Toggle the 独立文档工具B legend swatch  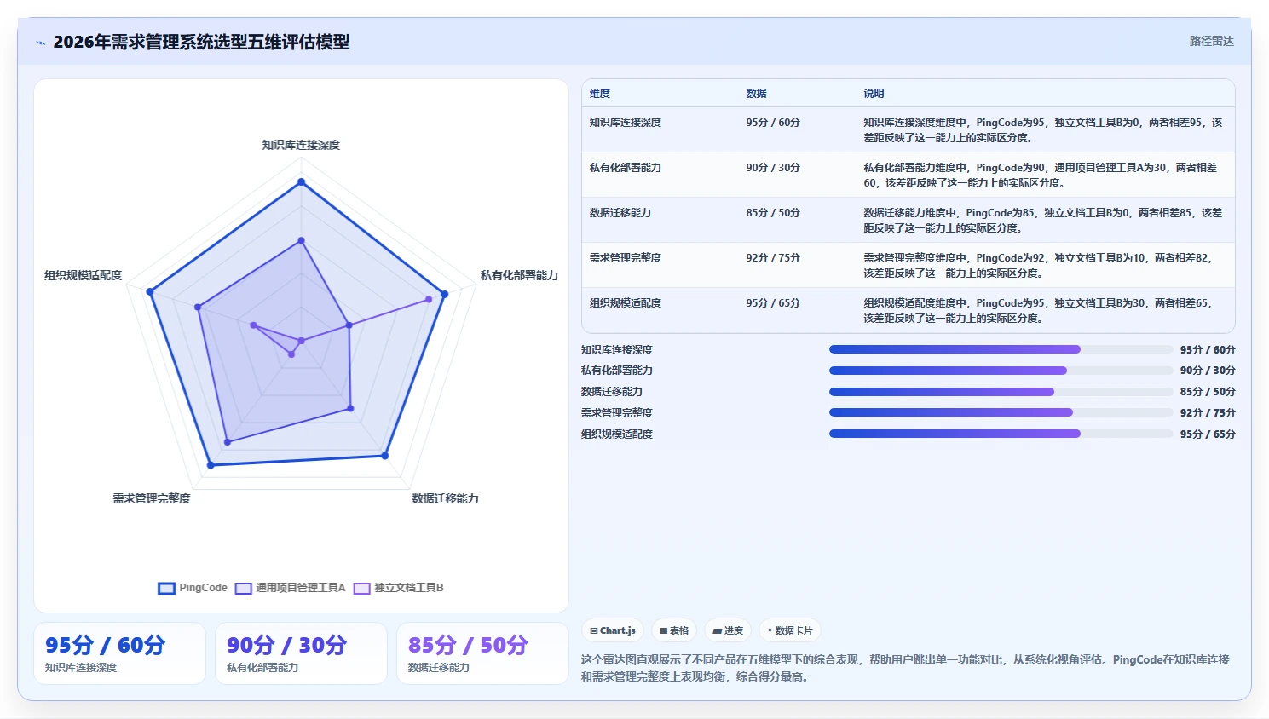361,588
